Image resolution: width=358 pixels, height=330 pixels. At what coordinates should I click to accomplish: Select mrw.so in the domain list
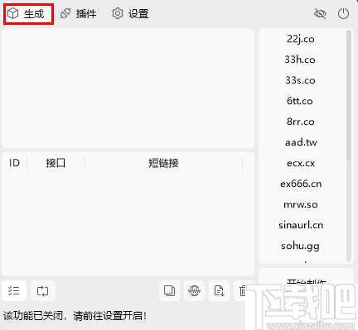pos(301,204)
